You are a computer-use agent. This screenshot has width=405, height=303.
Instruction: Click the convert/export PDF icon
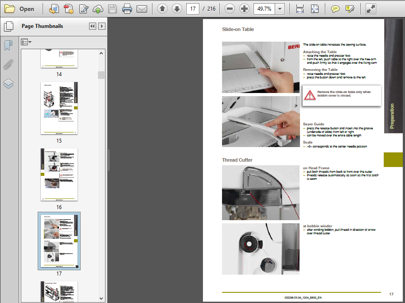[54, 9]
